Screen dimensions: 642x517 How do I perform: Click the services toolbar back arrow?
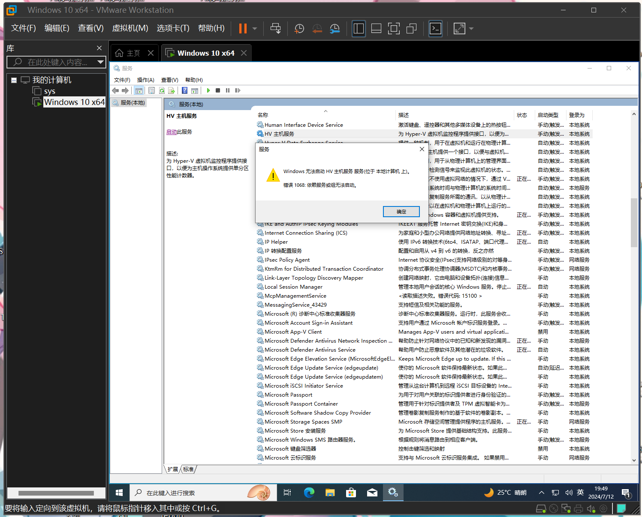pos(115,90)
